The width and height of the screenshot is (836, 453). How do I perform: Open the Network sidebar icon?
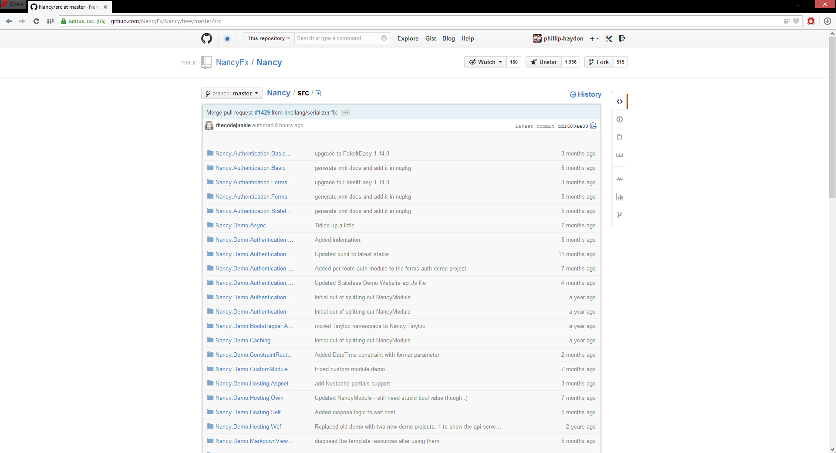point(619,215)
